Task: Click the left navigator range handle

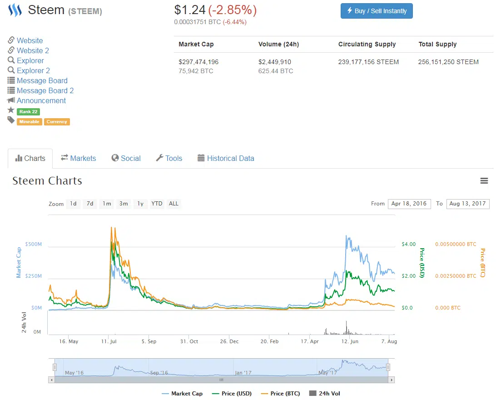Action: 55,367
